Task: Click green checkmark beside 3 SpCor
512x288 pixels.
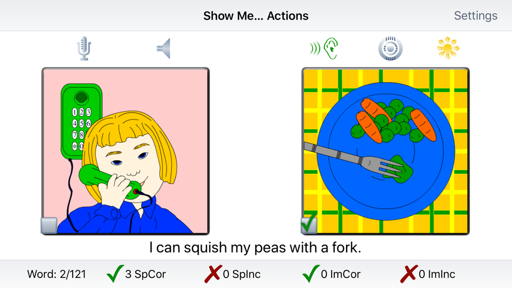Action: (x=115, y=273)
